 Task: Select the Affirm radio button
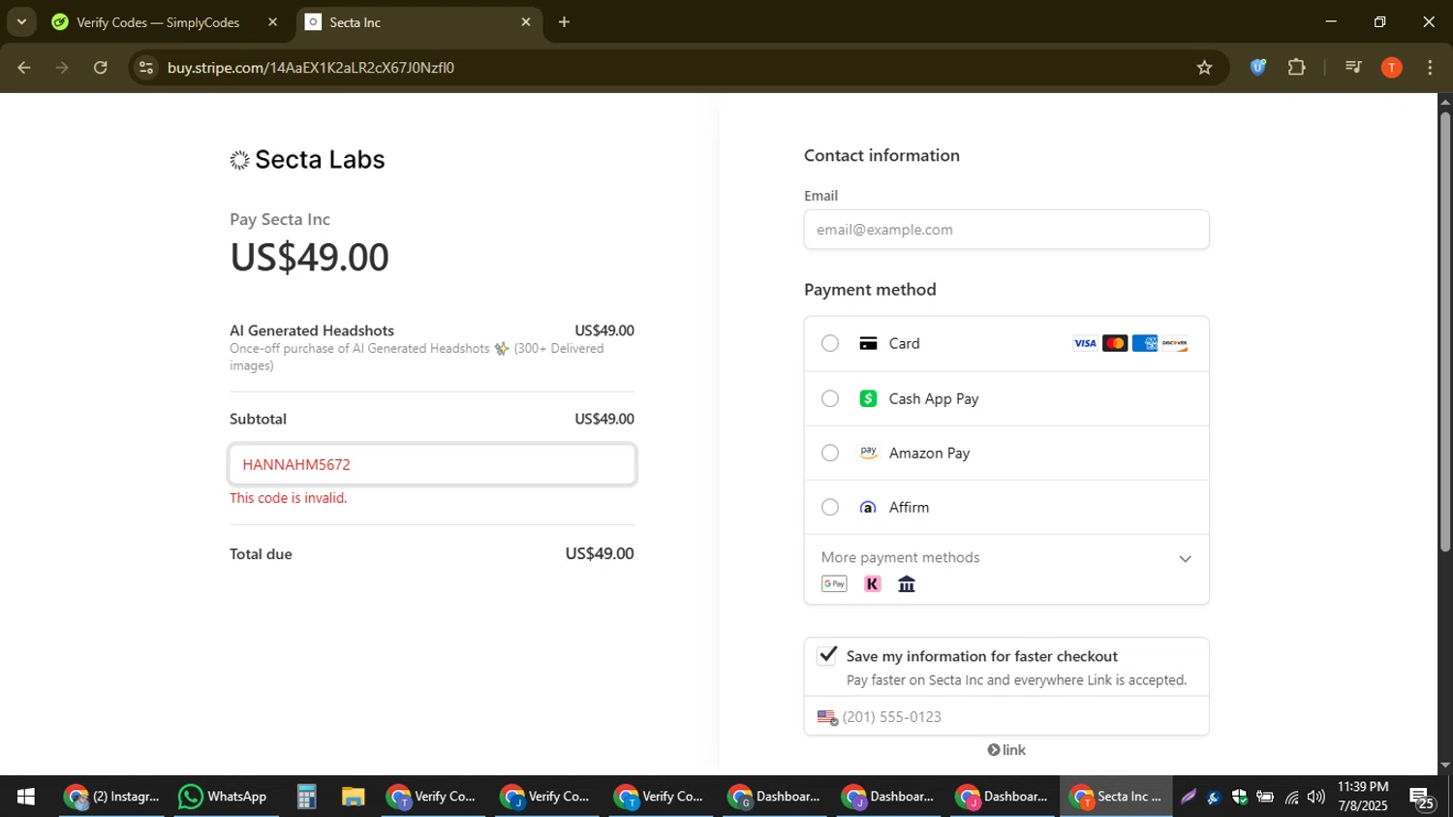[x=830, y=507]
